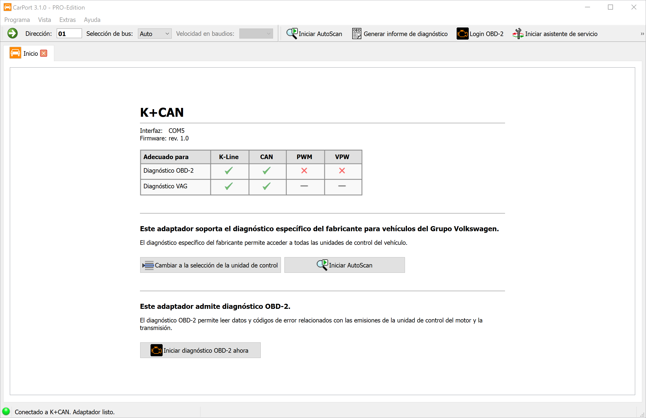
Task: Click the green arrow to apply the address
Action: (13, 33)
